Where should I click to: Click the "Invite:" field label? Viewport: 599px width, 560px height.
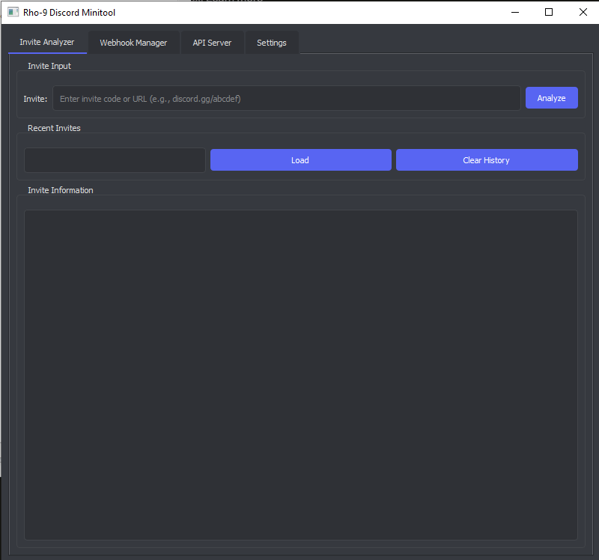click(x=35, y=99)
